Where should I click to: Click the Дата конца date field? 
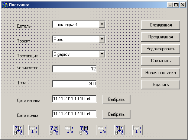click(74, 114)
